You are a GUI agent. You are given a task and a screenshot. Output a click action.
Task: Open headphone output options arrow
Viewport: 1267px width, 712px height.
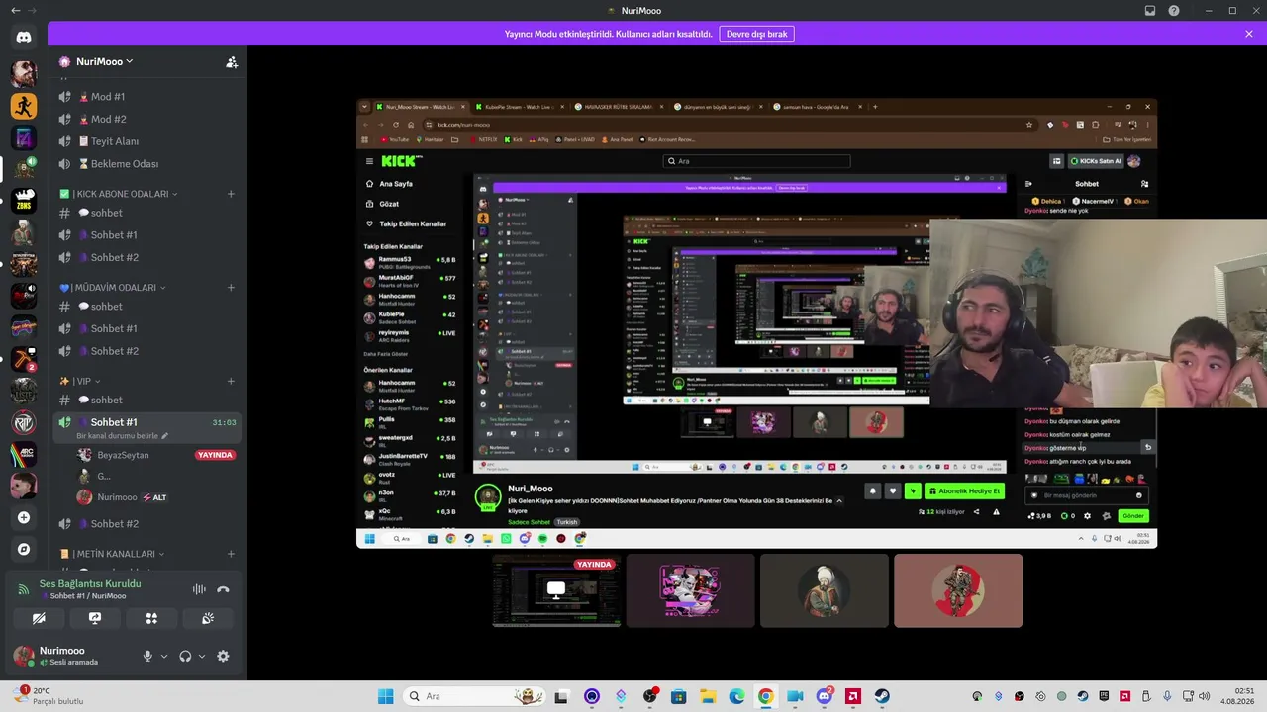[202, 656]
